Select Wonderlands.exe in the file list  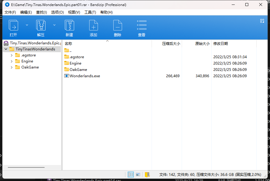[x=85, y=76]
